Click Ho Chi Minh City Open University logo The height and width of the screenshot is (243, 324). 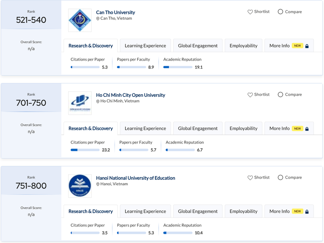tap(80, 103)
